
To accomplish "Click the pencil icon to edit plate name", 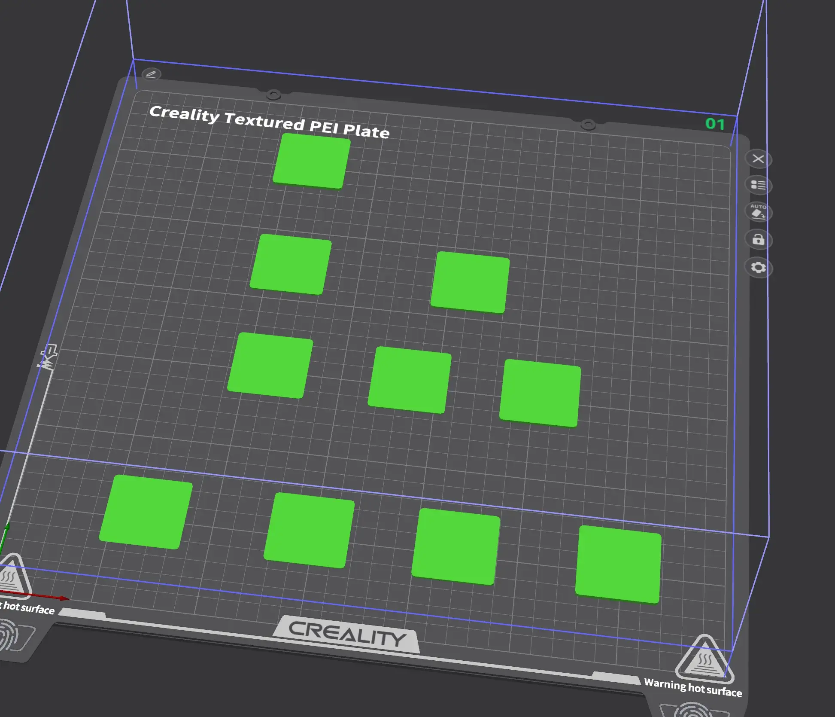I will tap(151, 74).
